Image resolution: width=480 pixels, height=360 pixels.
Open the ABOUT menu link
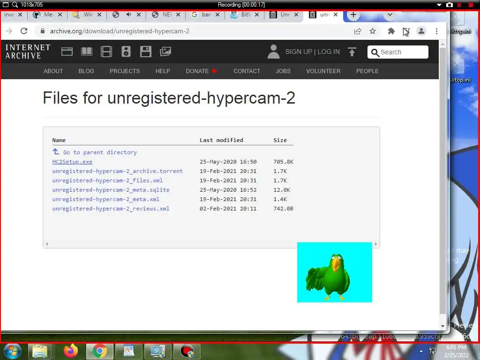pyautogui.click(x=53, y=71)
